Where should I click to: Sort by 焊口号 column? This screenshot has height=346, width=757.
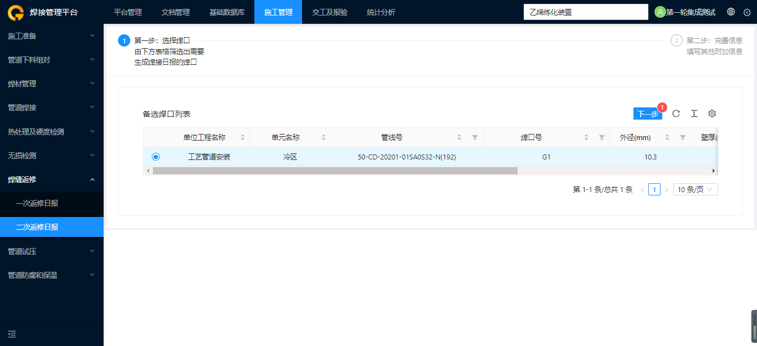586,137
